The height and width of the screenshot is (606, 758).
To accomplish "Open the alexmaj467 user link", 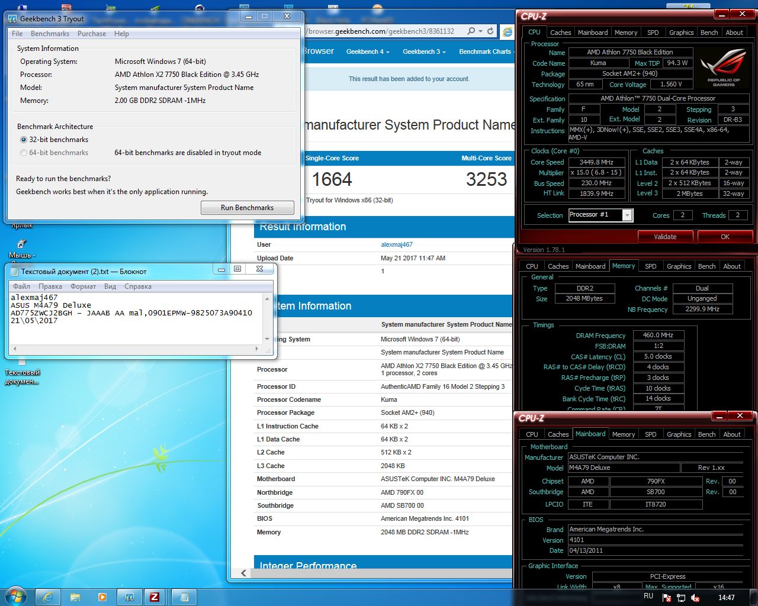I will coord(397,244).
